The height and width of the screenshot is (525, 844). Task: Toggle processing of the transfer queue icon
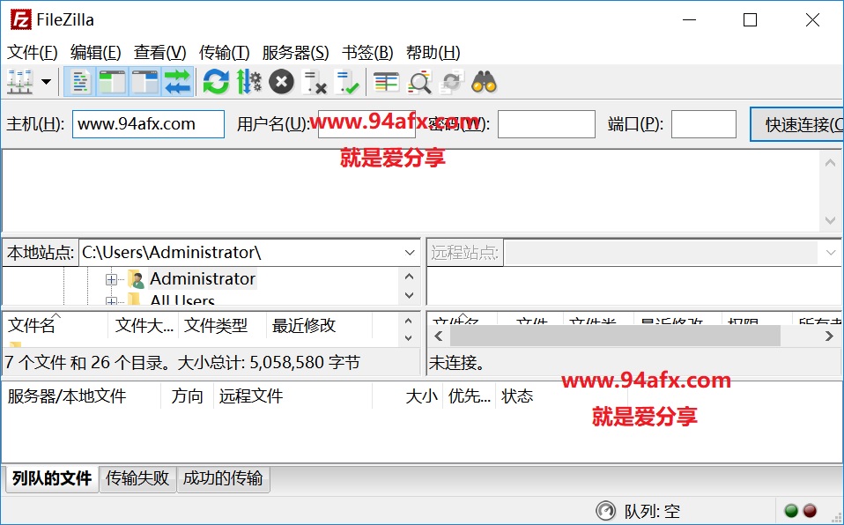[x=248, y=83]
